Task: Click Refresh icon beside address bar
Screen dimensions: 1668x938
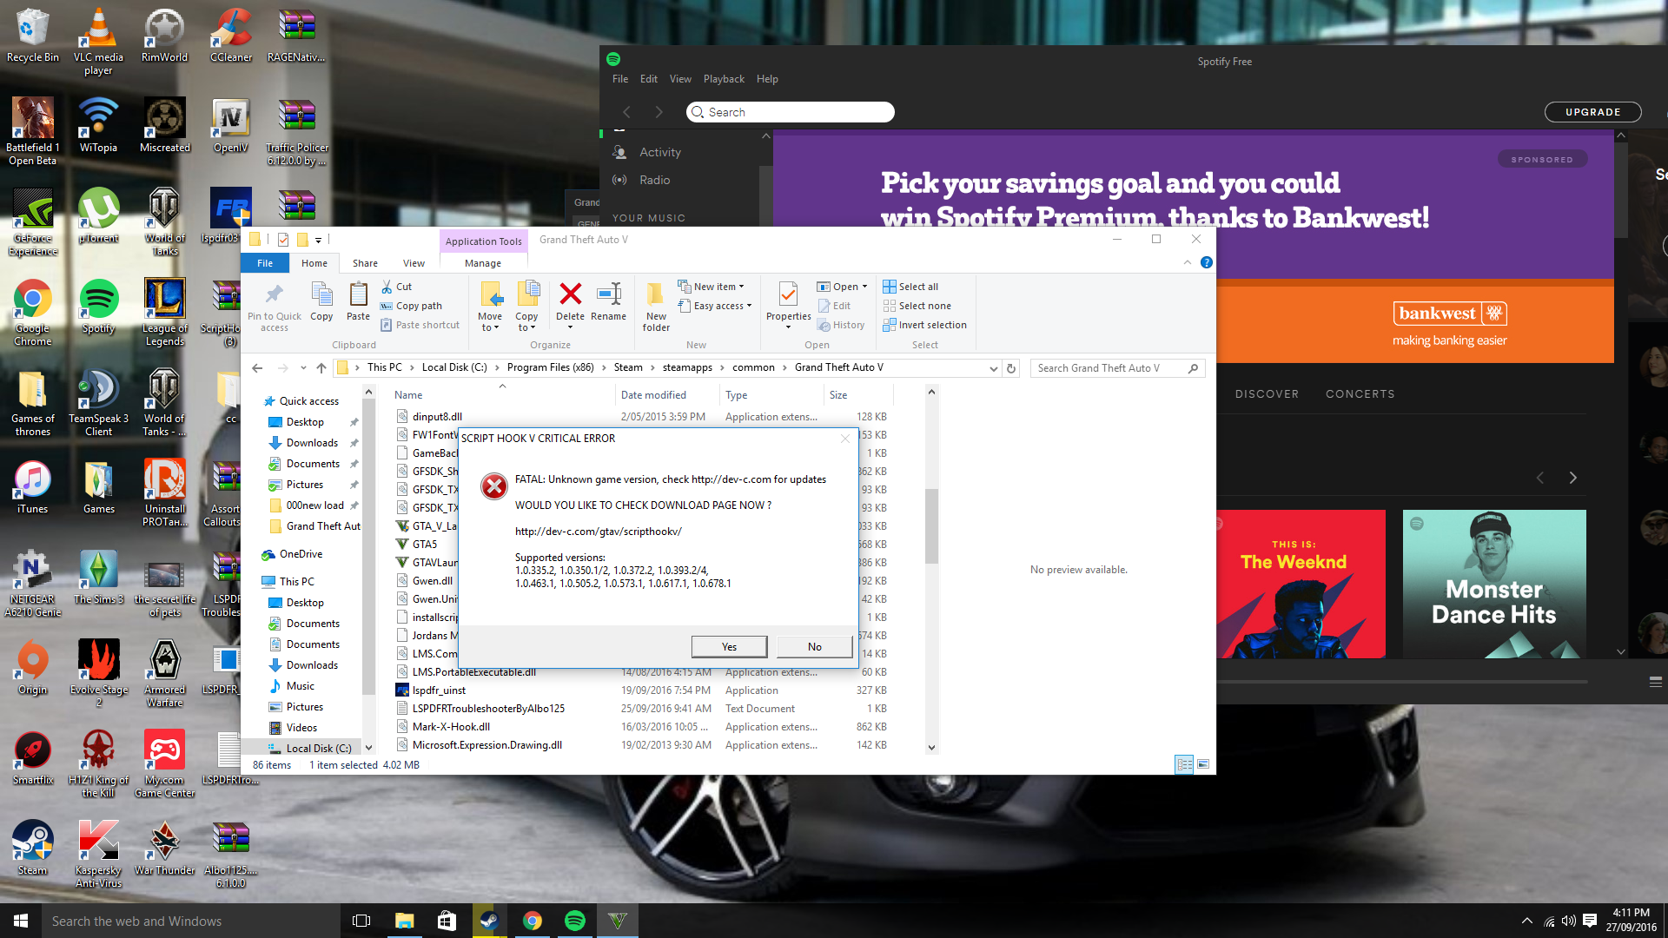Action: click(x=1011, y=368)
